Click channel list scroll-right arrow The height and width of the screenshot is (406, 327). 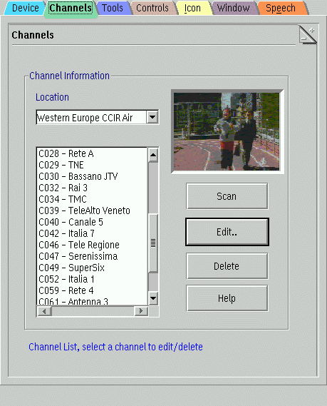pyautogui.click(x=141, y=311)
